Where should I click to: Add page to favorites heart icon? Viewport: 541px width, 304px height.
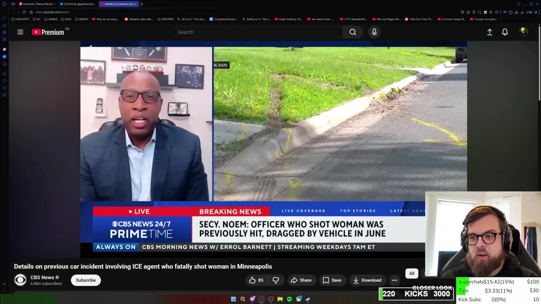497,12
